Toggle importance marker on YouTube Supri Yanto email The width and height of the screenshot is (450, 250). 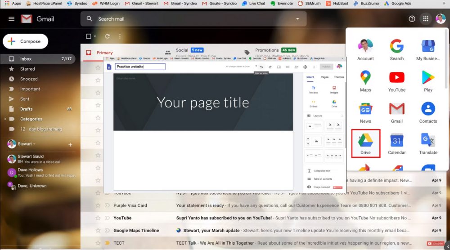point(108,218)
